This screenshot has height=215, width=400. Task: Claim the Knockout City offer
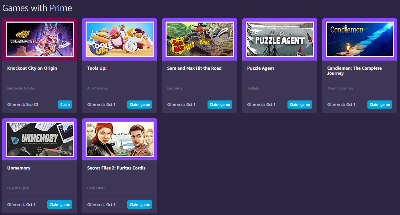tap(65, 105)
